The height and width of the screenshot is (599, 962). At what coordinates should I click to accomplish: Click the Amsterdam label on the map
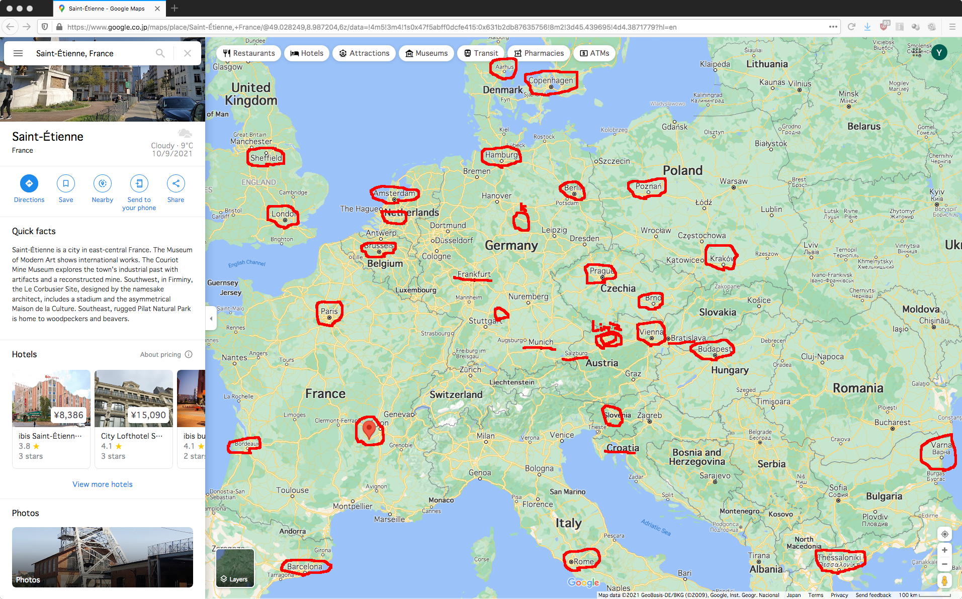point(394,193)
